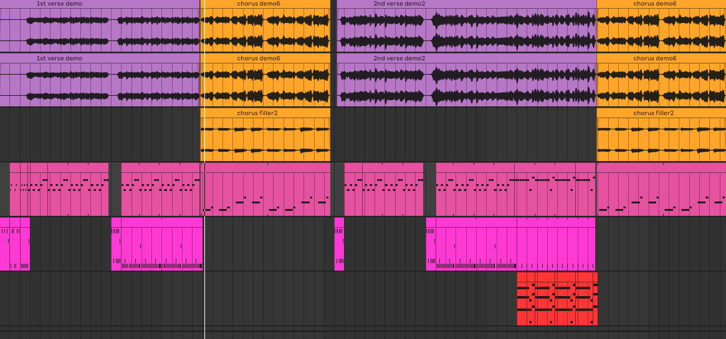Click the white playhead line in arrangement

[x=204, y=169]
